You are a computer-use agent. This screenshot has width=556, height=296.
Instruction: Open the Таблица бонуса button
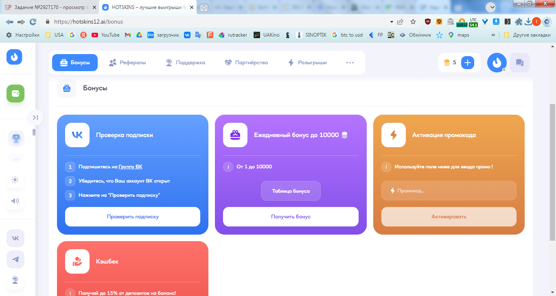click(291, 191)
